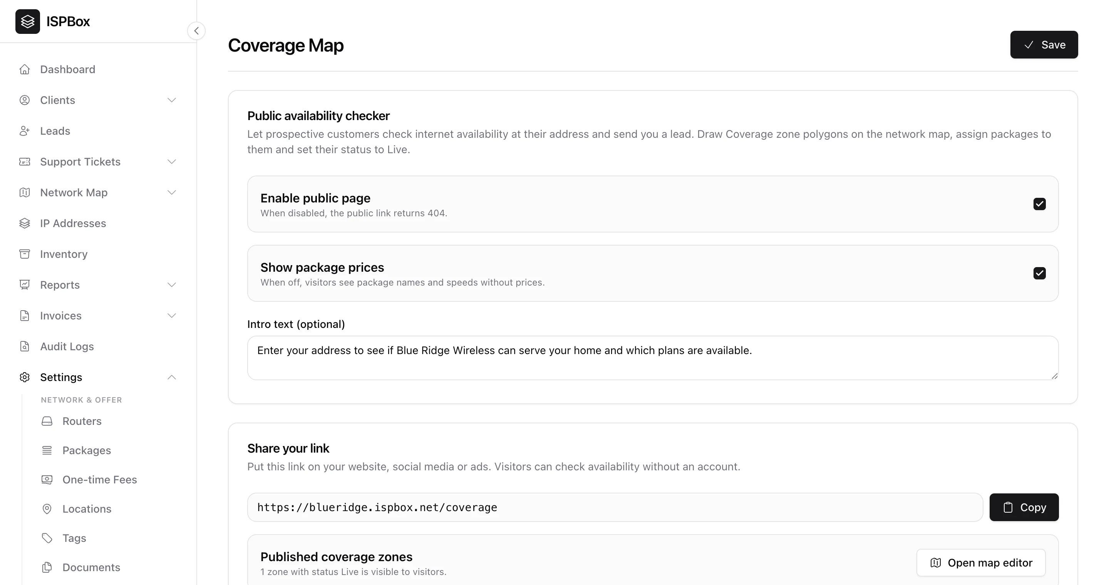This screenshot has height=585, width=1109.
Task: Click the Tags label icon
Action: tap(47, 538)
